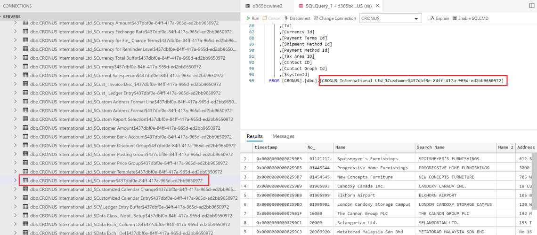Open the Results tab

click(x=254, y=136)
